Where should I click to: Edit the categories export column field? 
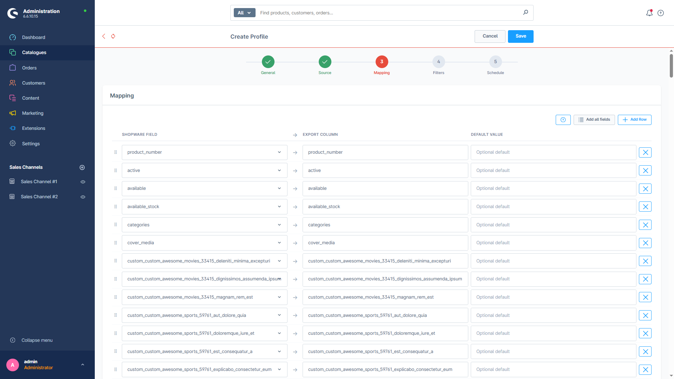pos(385,225)
